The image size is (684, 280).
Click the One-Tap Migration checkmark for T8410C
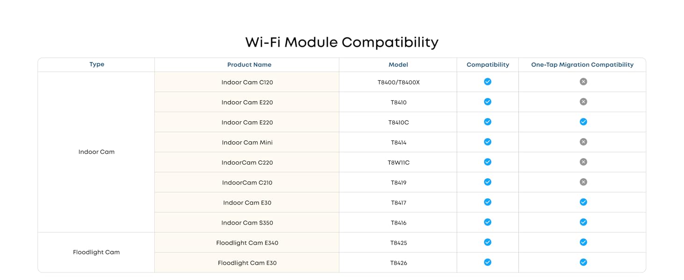click(583, 122)
